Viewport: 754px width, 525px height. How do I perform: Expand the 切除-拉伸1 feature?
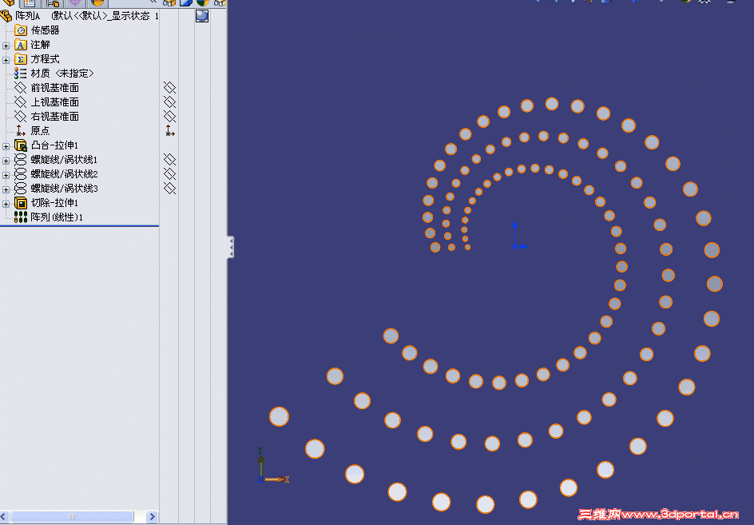point(6,204)
